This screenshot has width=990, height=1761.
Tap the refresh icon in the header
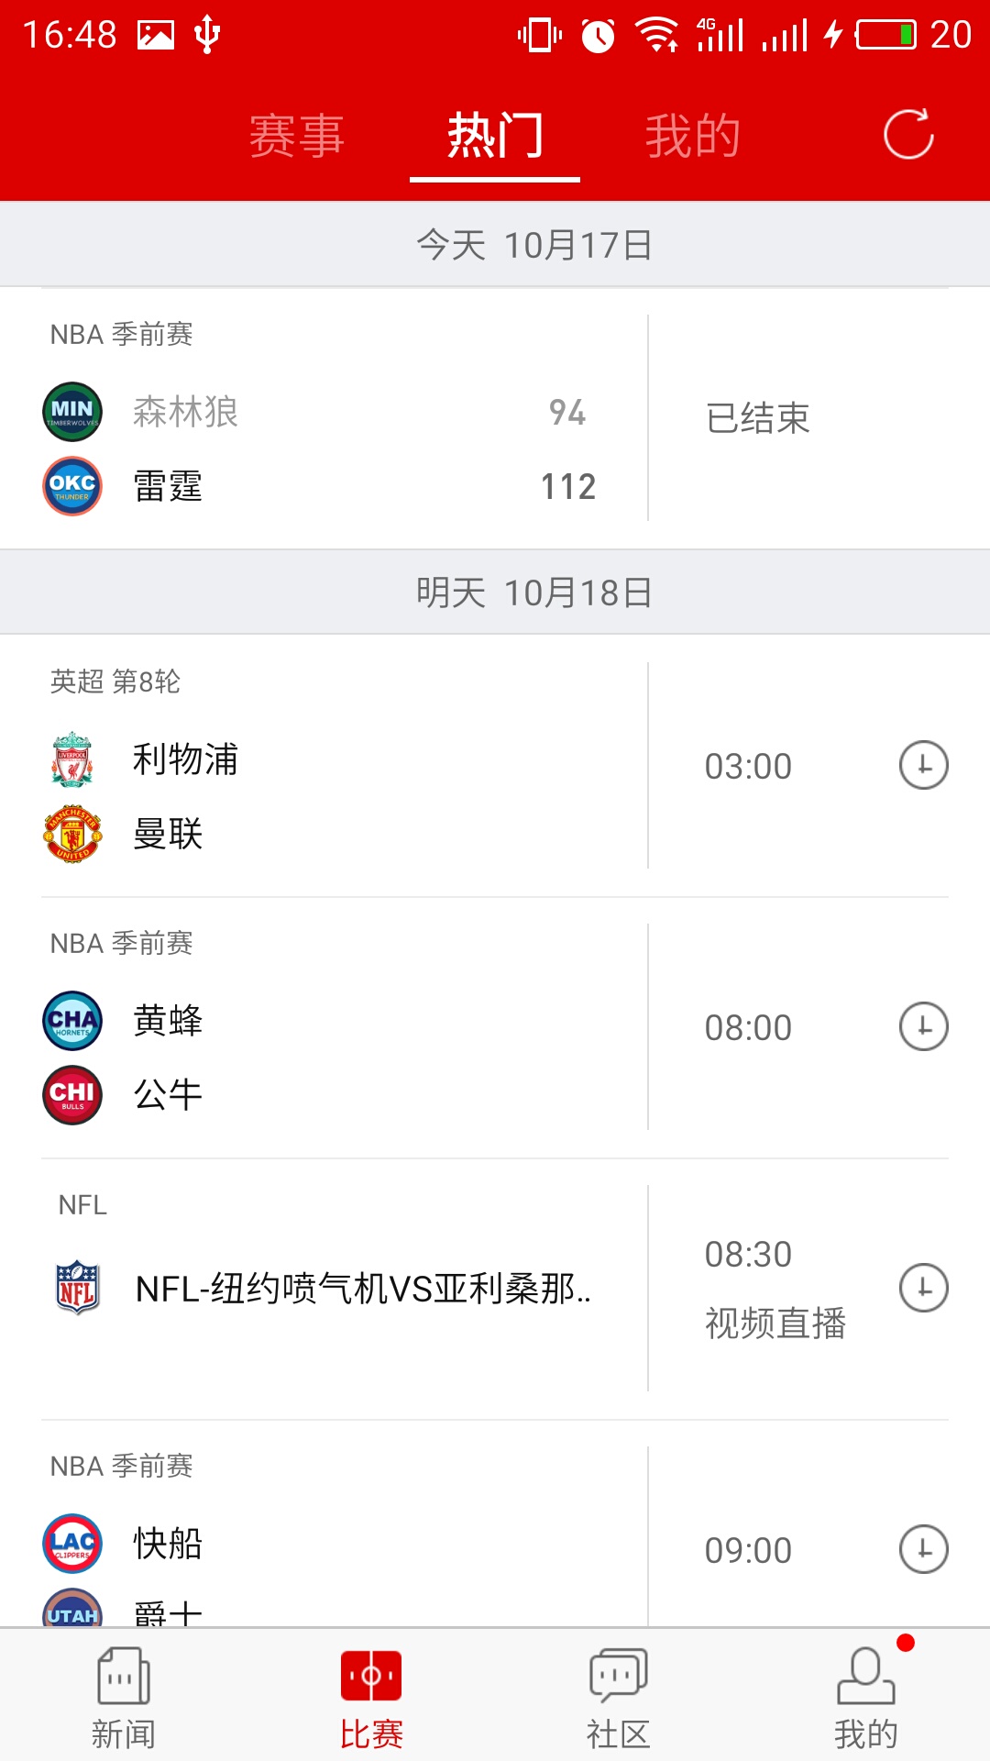click(x=908, y=135)
